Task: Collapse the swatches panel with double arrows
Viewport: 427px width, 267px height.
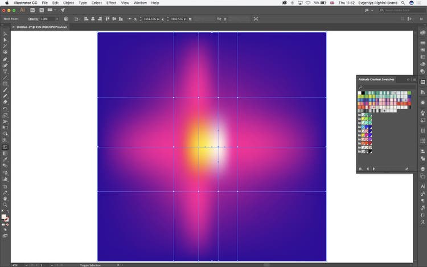Action: point(408,79)
